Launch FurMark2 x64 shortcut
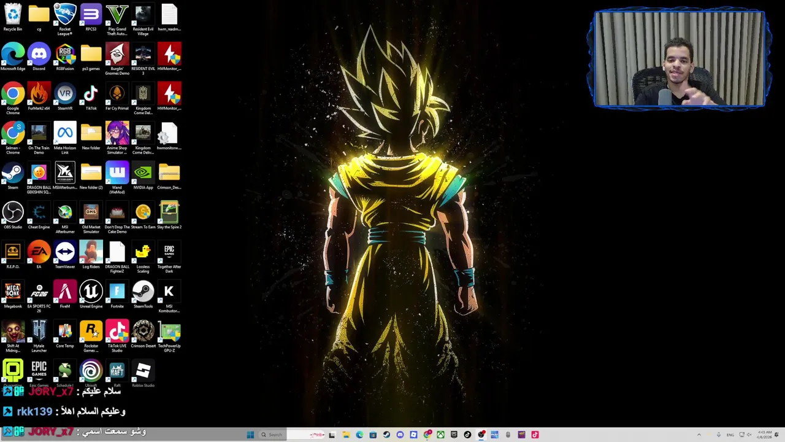Viewport: 785px width, 442px height. (39, 97)
